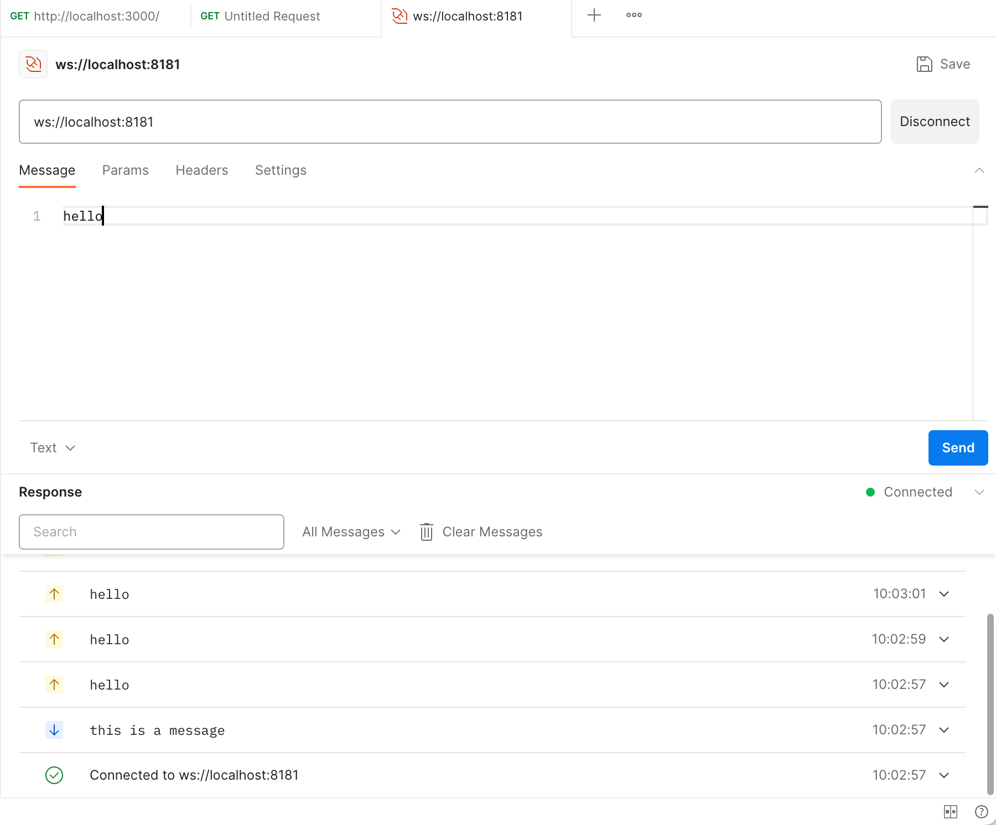Image resolution: width=996 pixels, height=825 pixels.
Task: Expand the Connected to ws://localhost:8181 row
Action: (x=944, y=775)
